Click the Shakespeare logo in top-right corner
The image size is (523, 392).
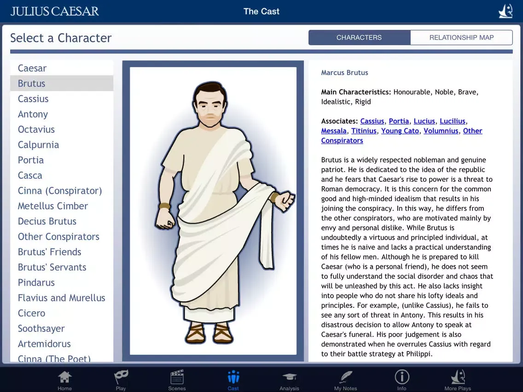pyautogui.click(x=506, y=12)
